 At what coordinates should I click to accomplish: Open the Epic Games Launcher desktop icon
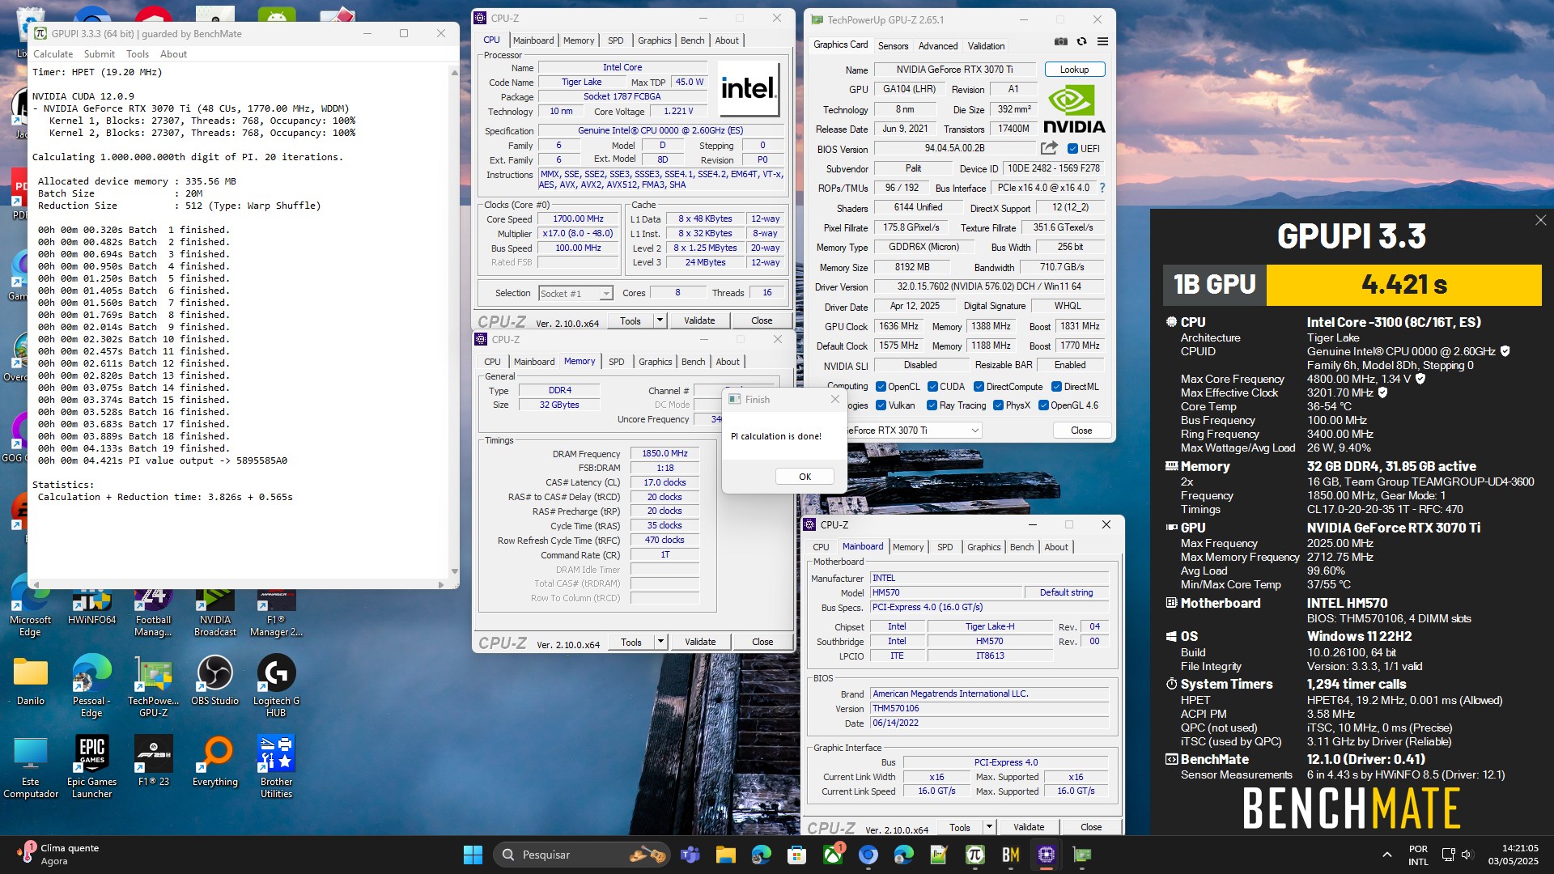(91, 766)
